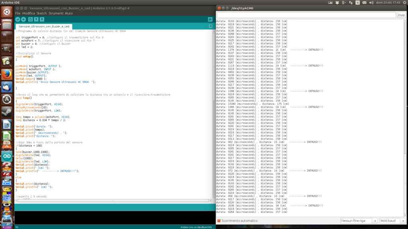
Task: Click the Serial.begin( 9600 ) line
Action: 31,79
